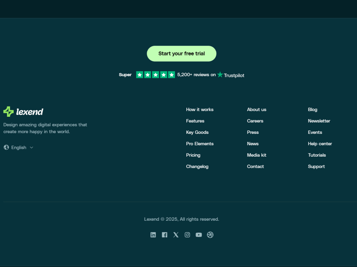
Task: Open the Contact page link
Action: coord(255,166)
